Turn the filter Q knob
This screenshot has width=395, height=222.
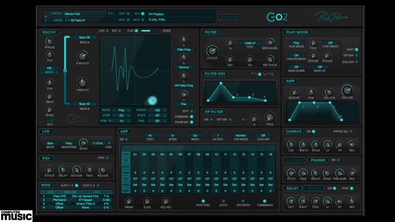tap(230, 43)
